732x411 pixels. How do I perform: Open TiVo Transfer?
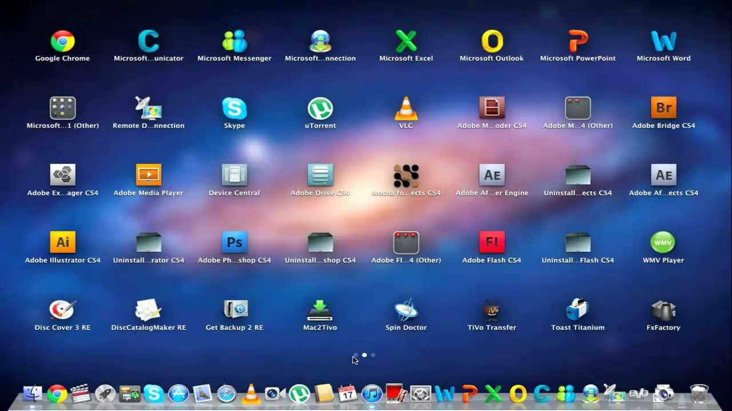pyautogui.click(x=492, y=310)
